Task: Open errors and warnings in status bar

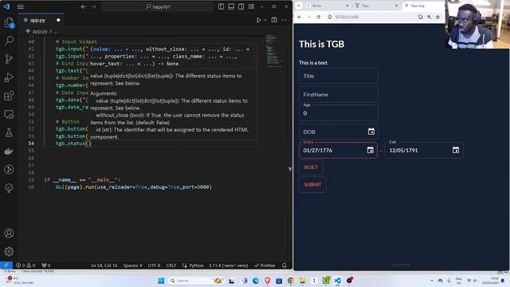Action: [x=26, y=265]
